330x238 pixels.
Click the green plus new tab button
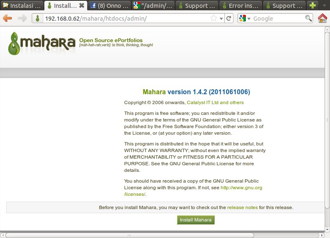click(x=313, y=5)
